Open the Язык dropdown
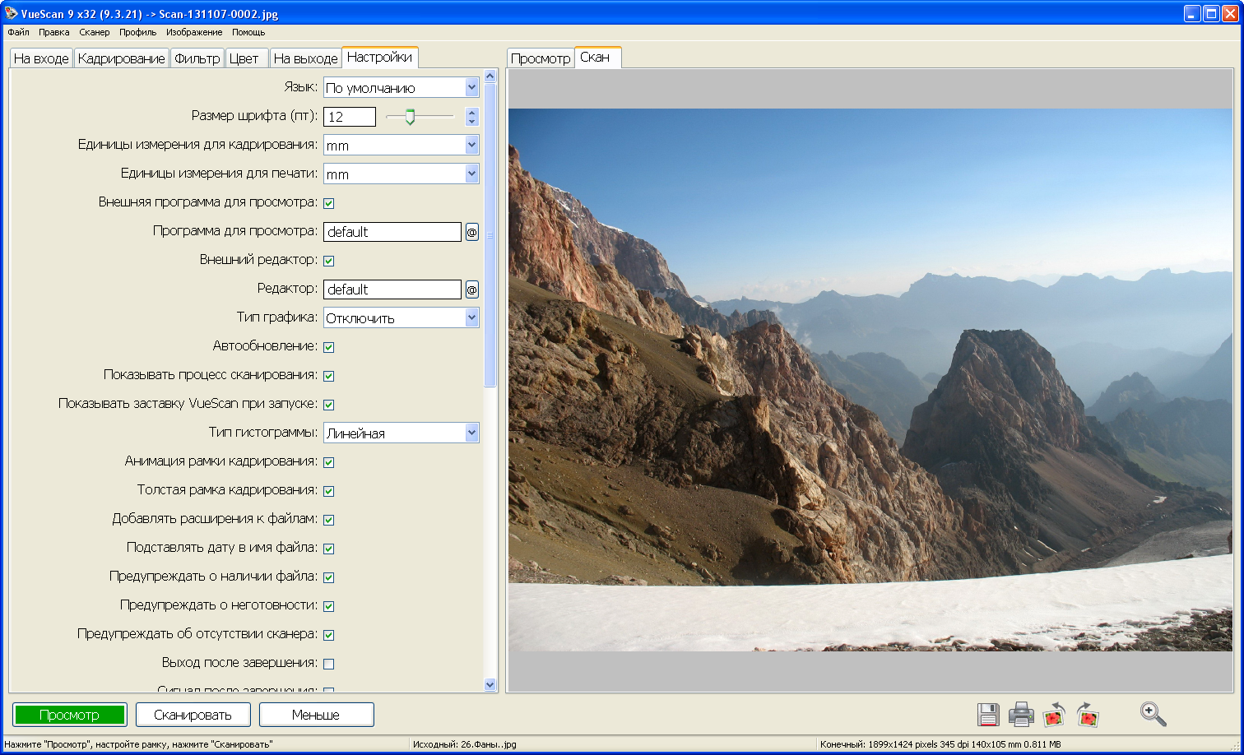This screenshot has height=755, width=1244. (x=471, y=87)
